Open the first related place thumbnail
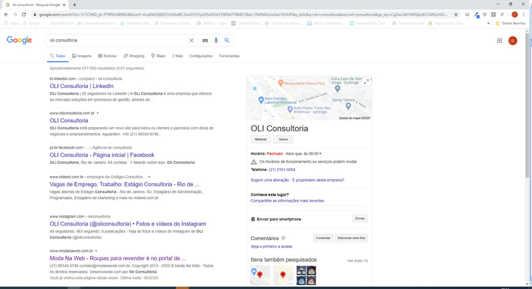The height and width of the screenshot is (289, 532). pos(260,275)
